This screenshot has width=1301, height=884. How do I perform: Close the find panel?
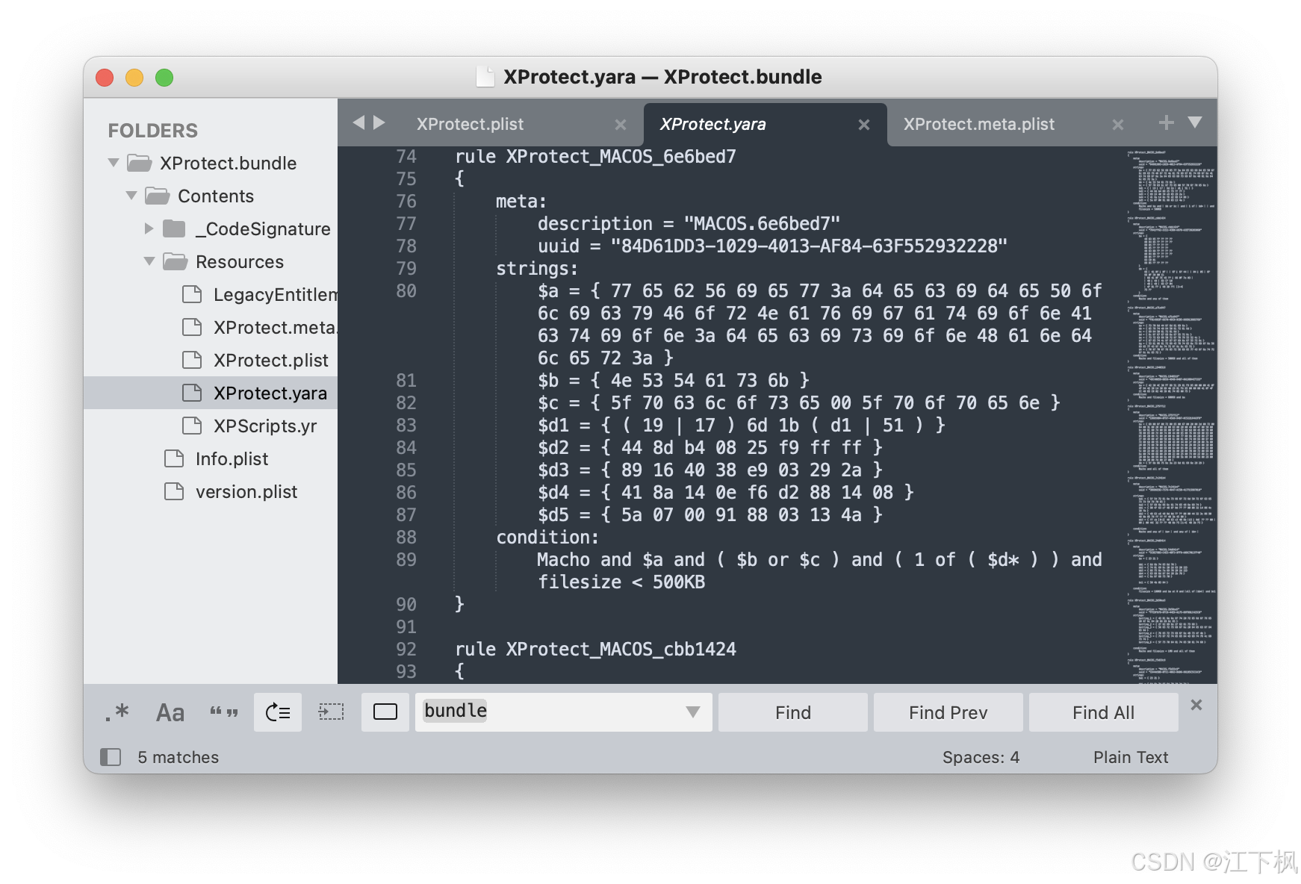coord(1196,705)
